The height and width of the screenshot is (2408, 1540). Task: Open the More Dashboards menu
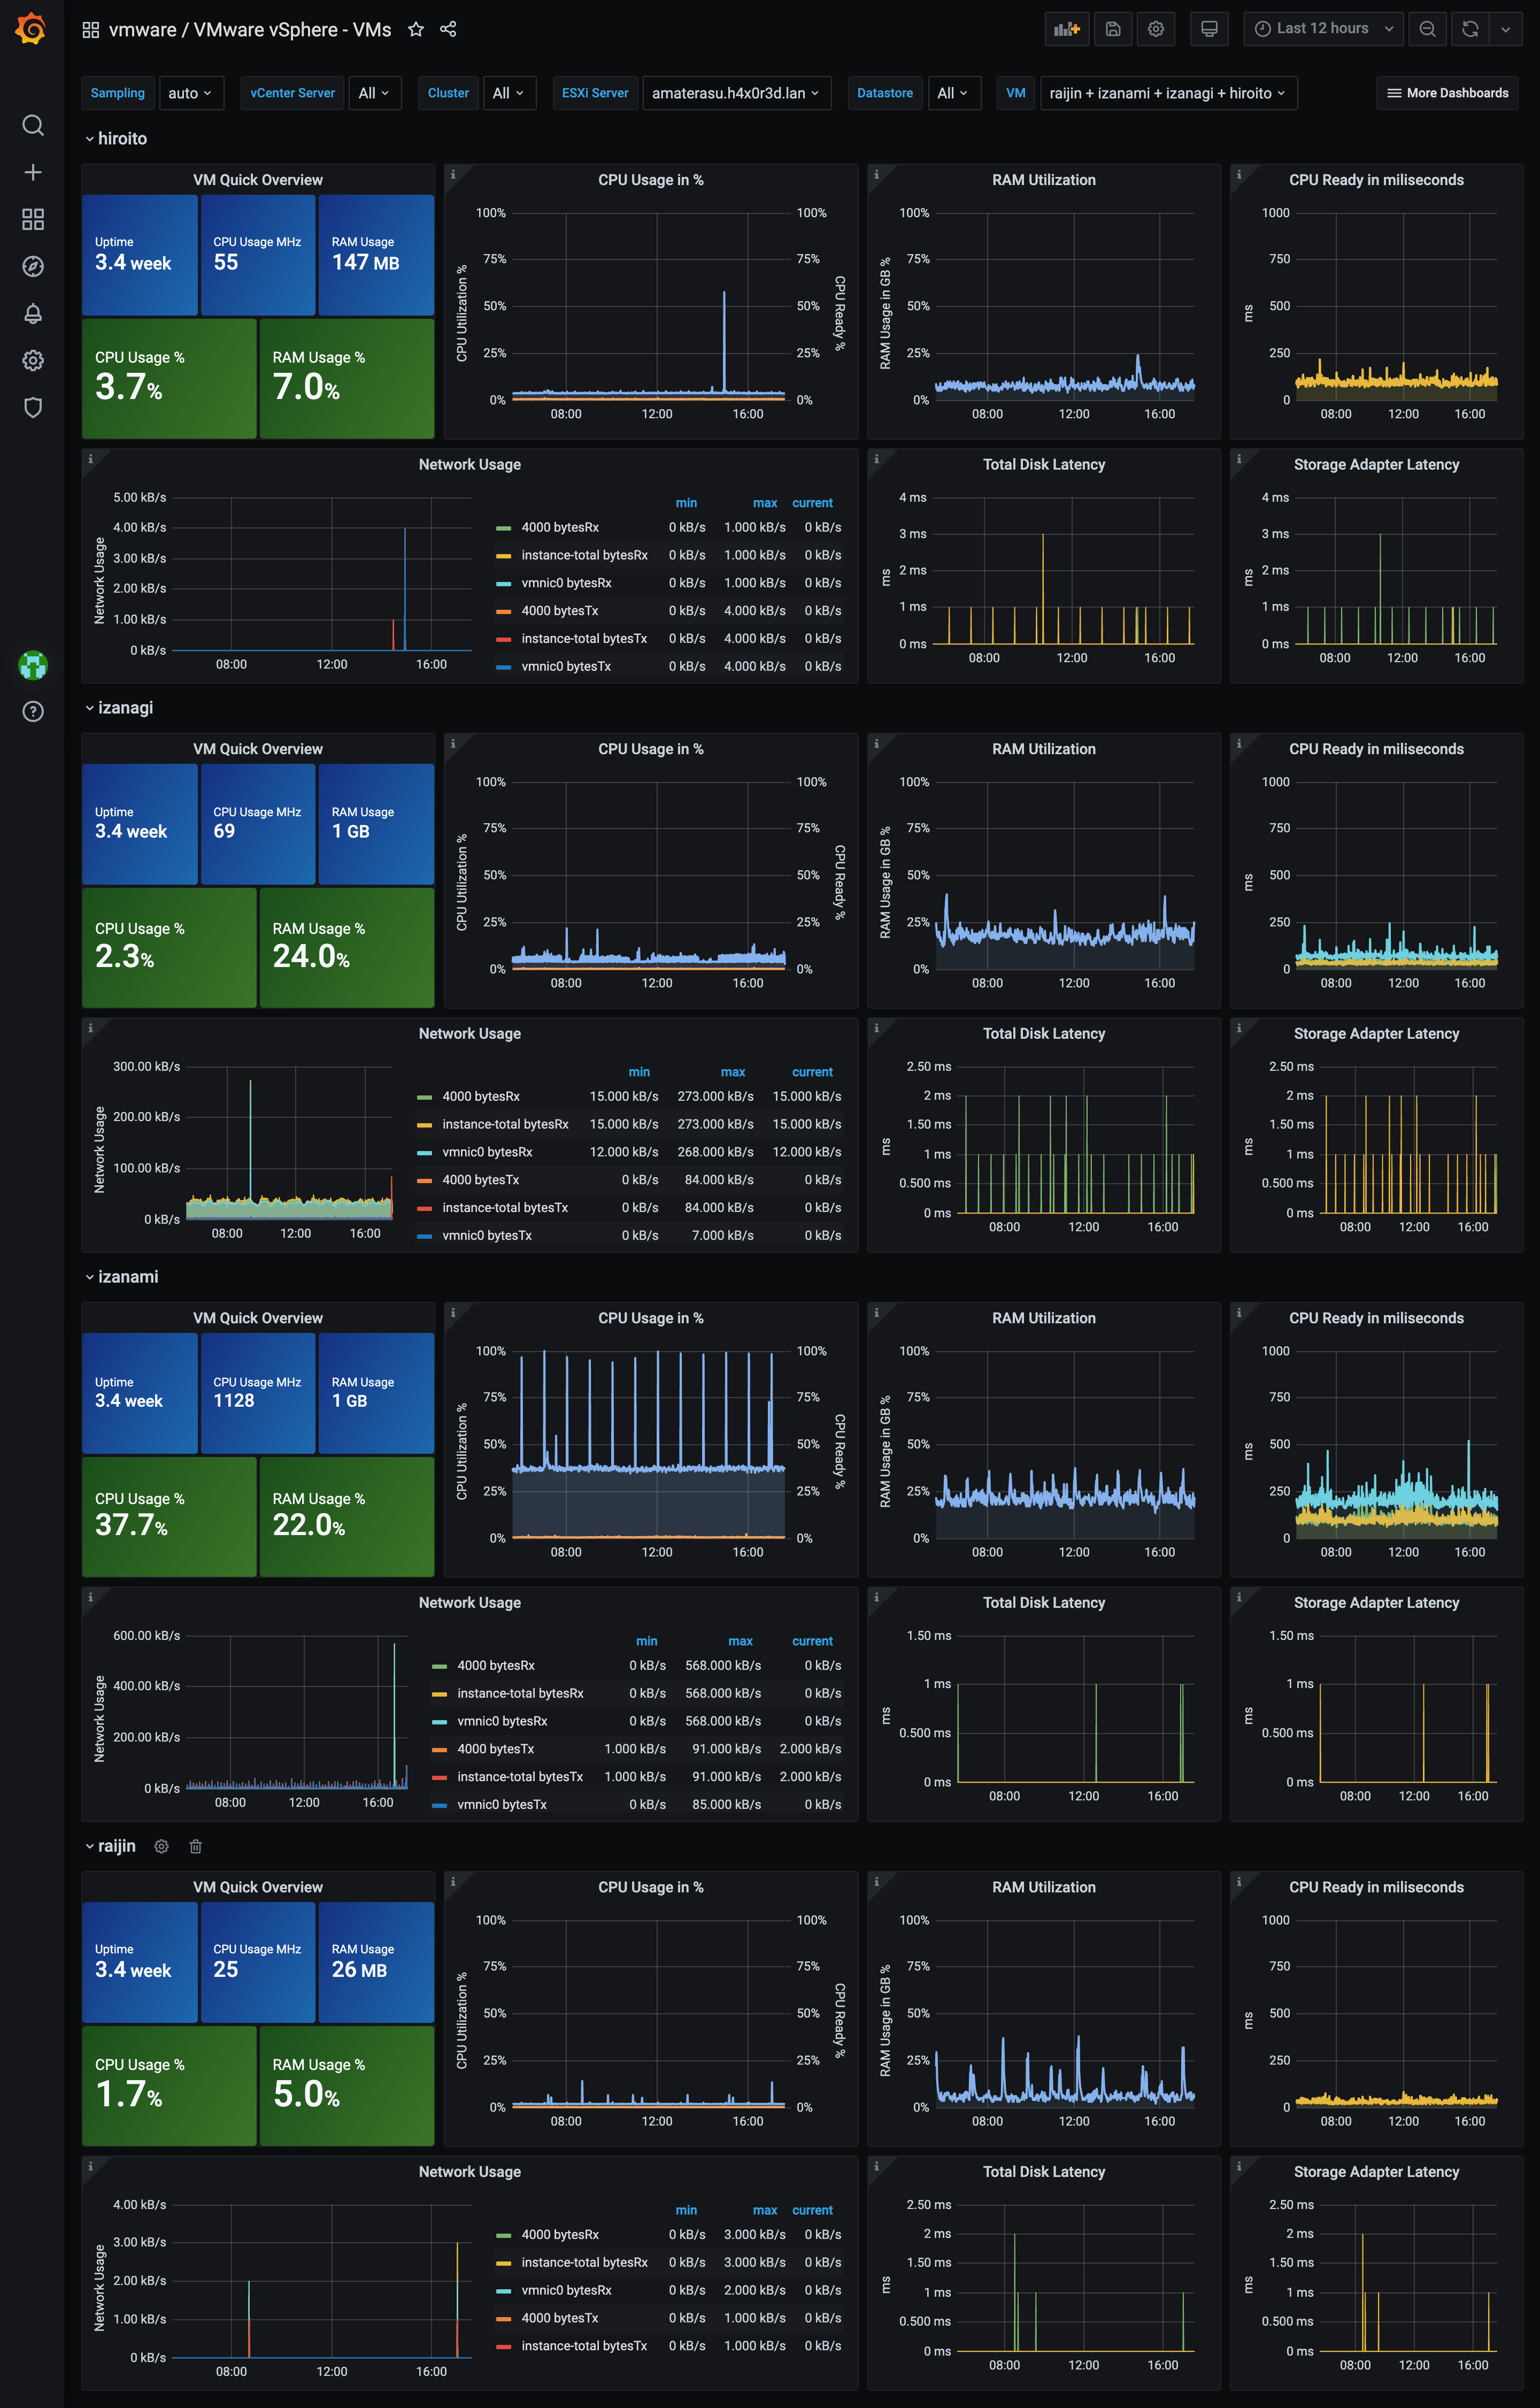1447,93
